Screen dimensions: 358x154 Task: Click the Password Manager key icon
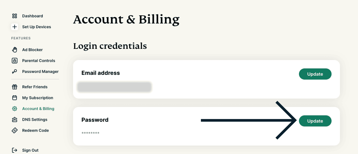15,71
